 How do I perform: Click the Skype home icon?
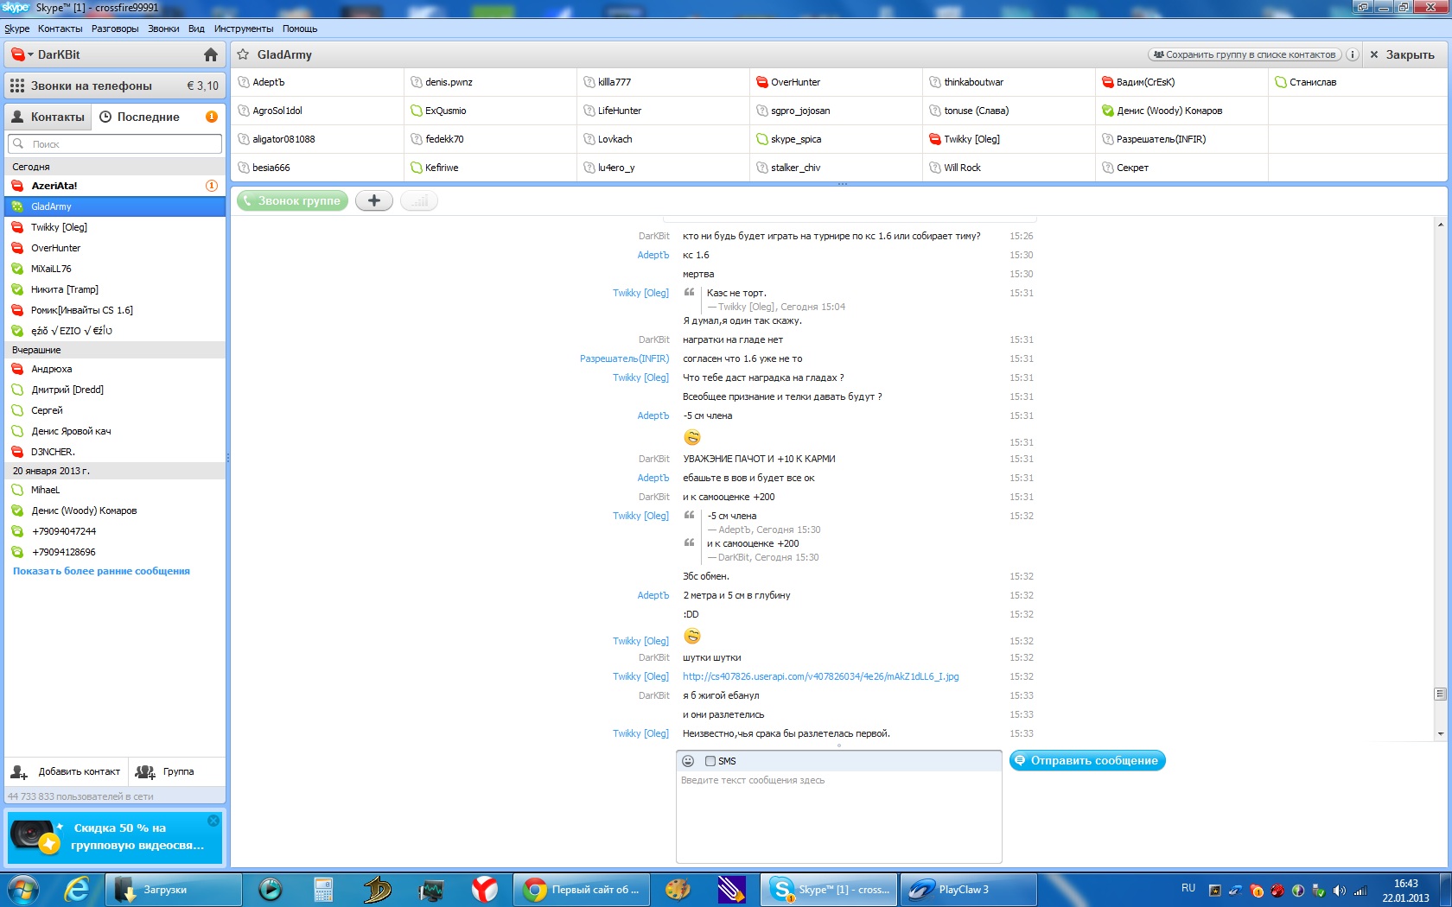click(x=210, y=54)
